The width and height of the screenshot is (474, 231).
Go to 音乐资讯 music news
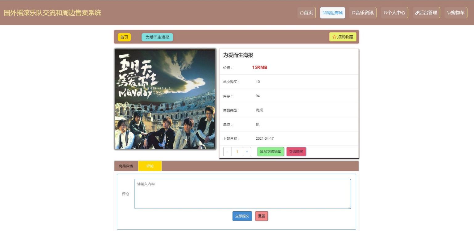363,13
